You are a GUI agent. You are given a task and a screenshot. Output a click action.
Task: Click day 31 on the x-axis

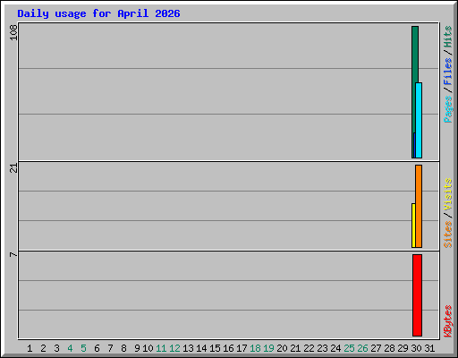429,348
